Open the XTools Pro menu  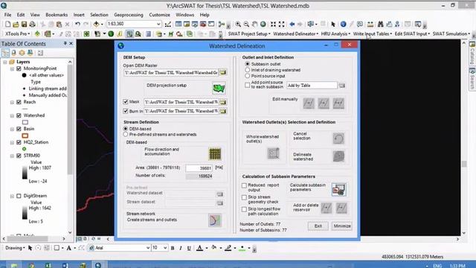[x=17, y=33]
